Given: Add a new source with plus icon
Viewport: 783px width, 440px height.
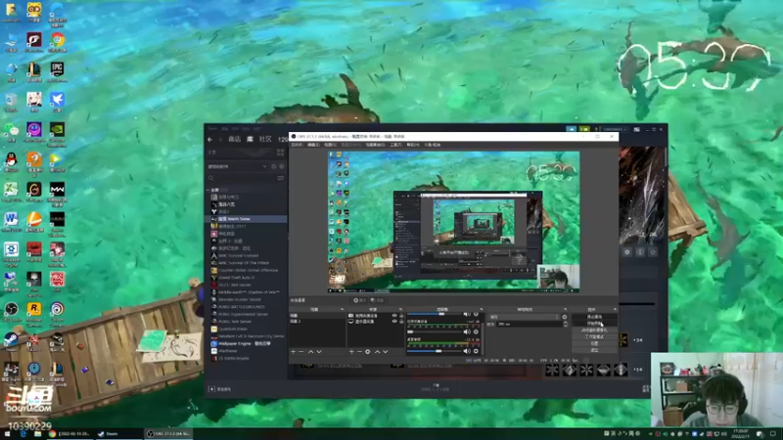Looking at the screenshot, I should point(351,352).
